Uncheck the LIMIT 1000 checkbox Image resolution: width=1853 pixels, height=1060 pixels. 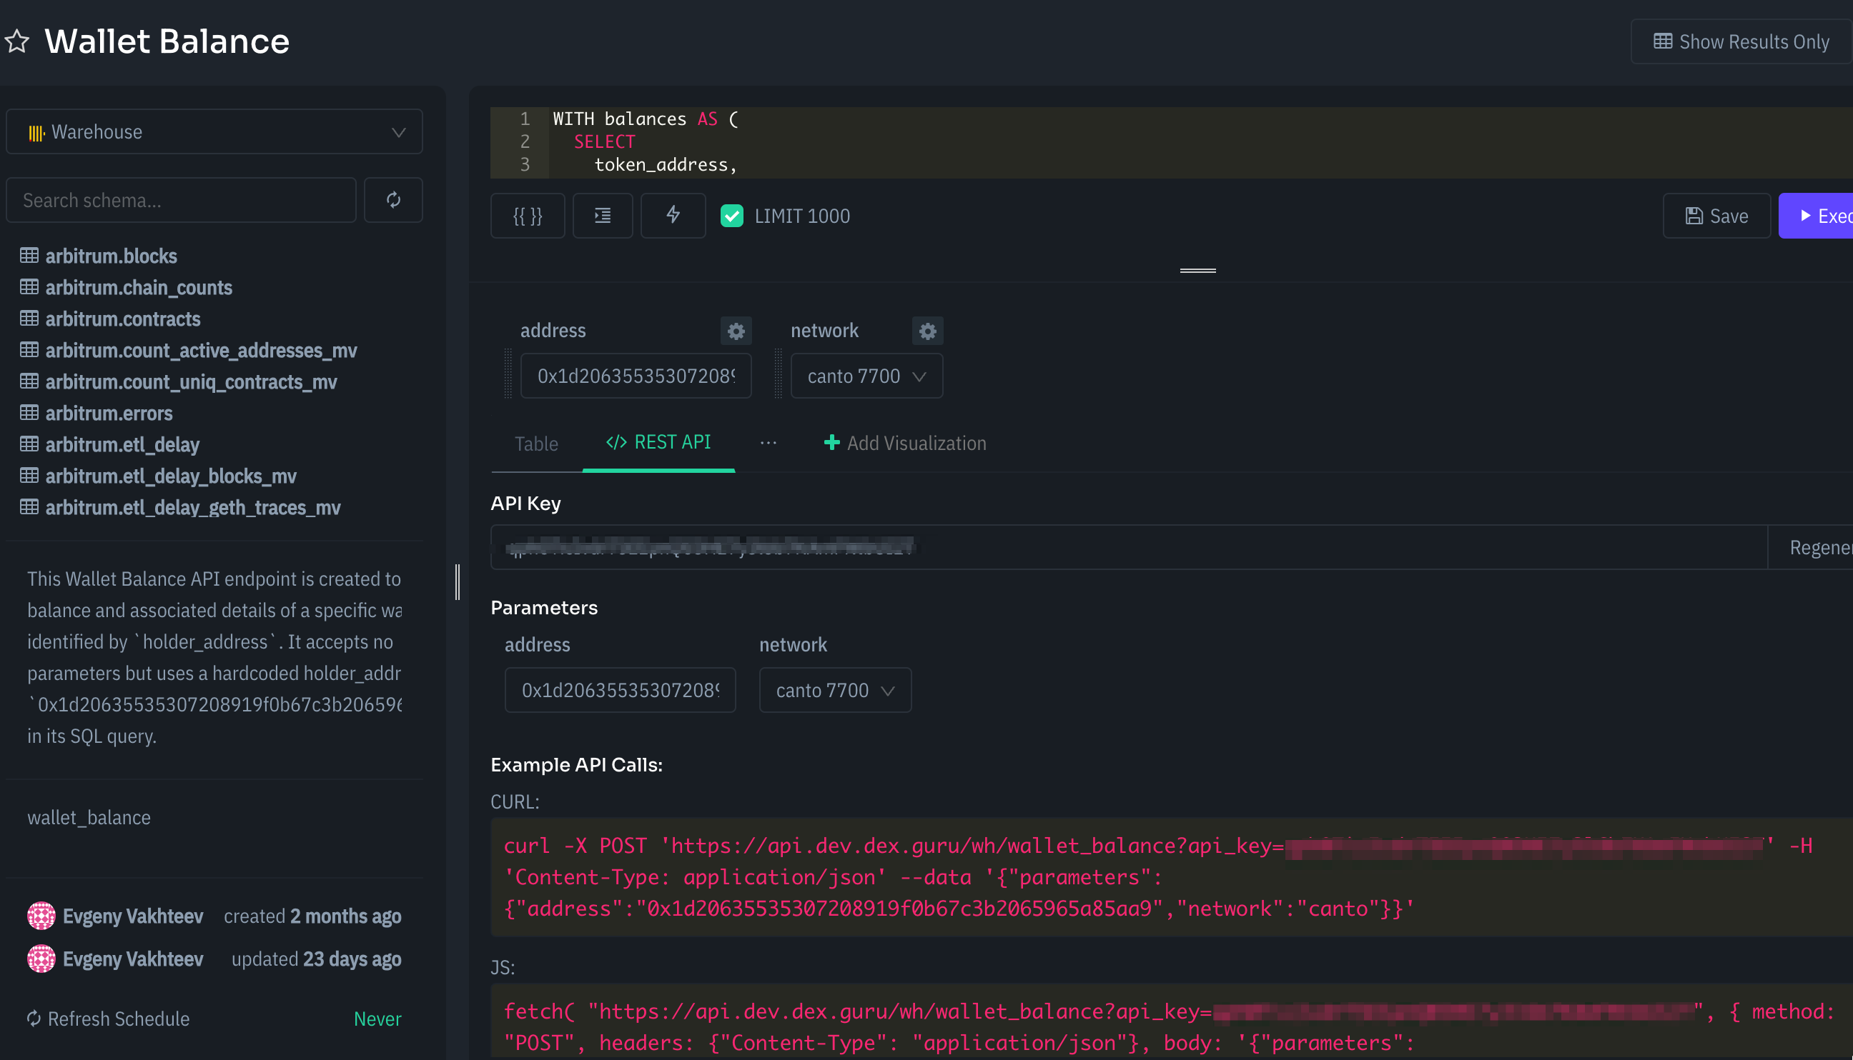(731, 216)
